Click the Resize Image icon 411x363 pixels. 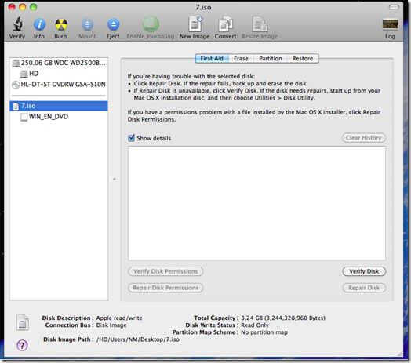[x=260, y=24]
